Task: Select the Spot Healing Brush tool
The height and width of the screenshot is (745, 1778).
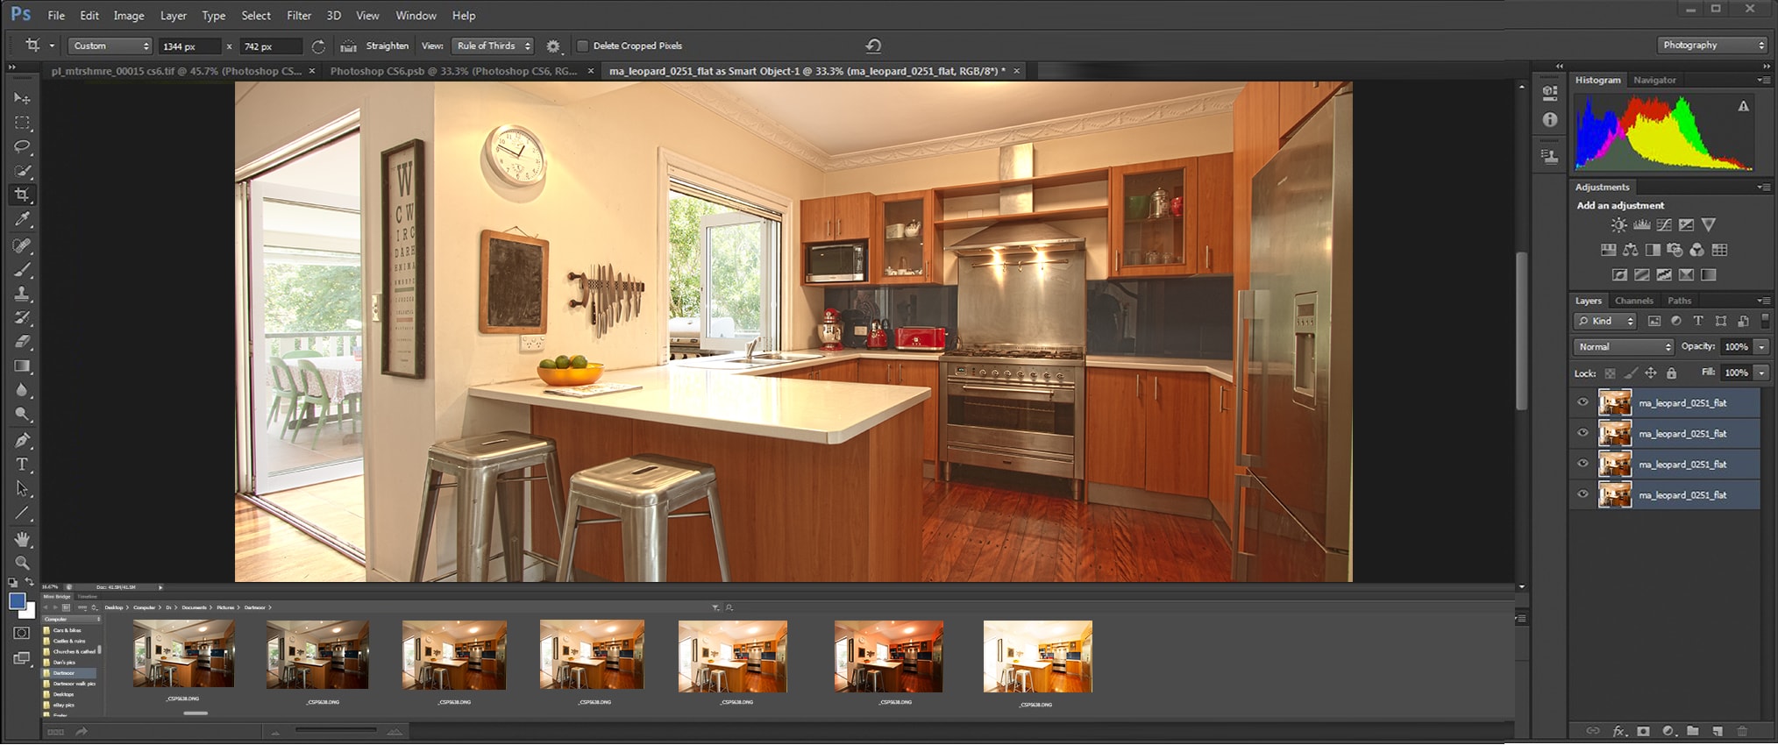Action: pos(22,246)
